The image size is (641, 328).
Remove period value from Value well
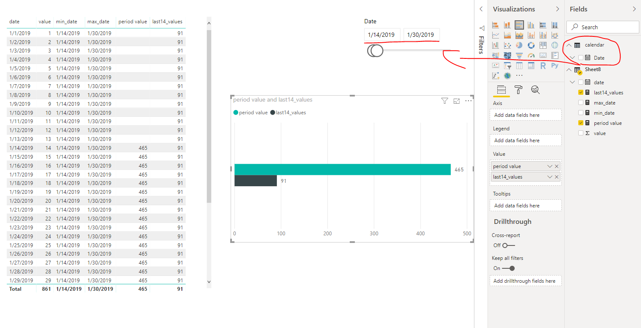click(x=557, y=166)
